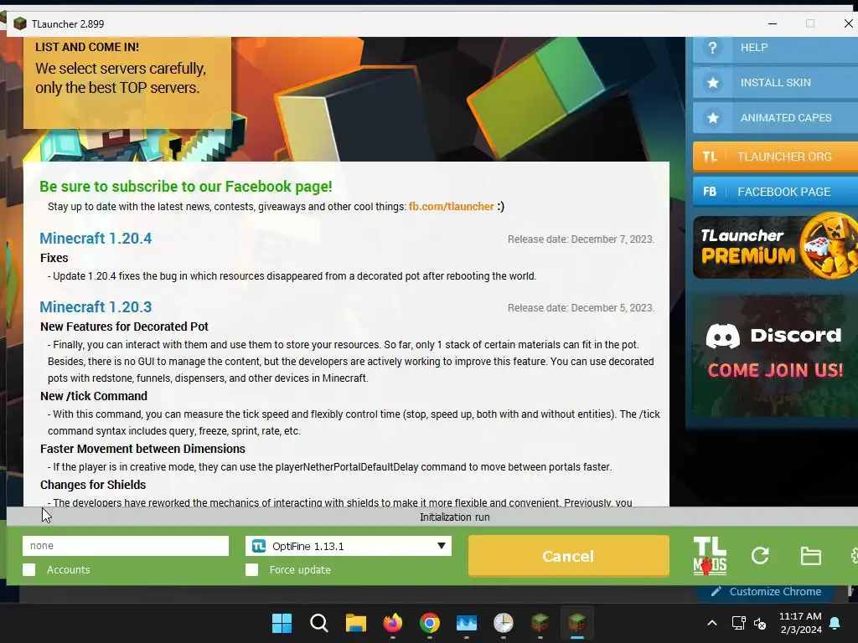The width and height of the screenshot is (858, 643).
Task: Click the servers list promo card
Action: [127, 83]
